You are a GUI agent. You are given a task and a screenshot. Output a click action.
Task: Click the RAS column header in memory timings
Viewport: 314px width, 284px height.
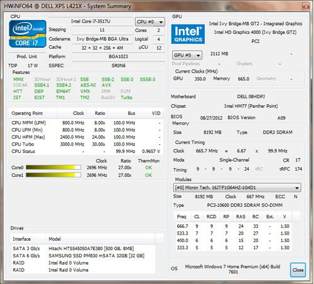click(x=241, y=216)
